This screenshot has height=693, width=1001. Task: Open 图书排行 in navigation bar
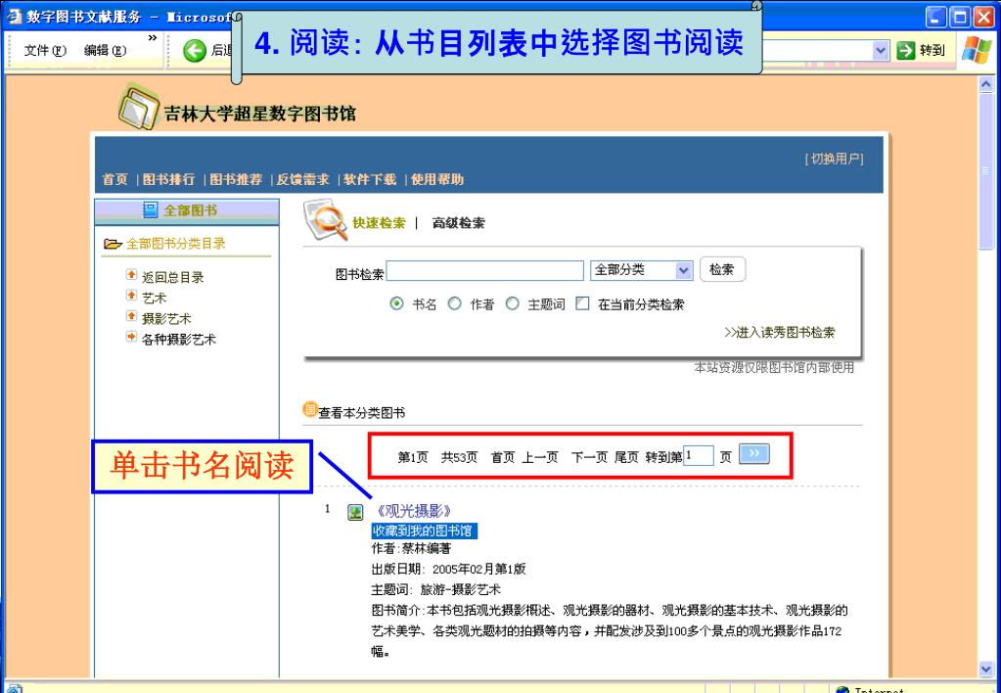pyautogui.click(x=168, y=179)
